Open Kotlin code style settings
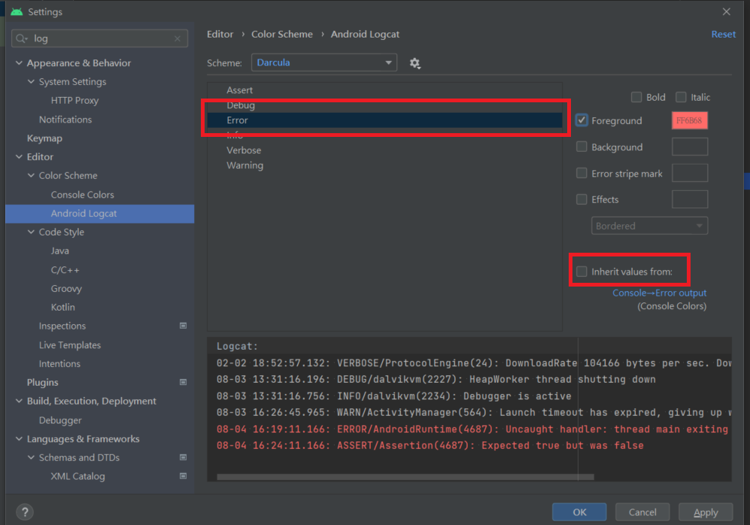Viewport: 750px width, 525px height. [x=62, y=307]
